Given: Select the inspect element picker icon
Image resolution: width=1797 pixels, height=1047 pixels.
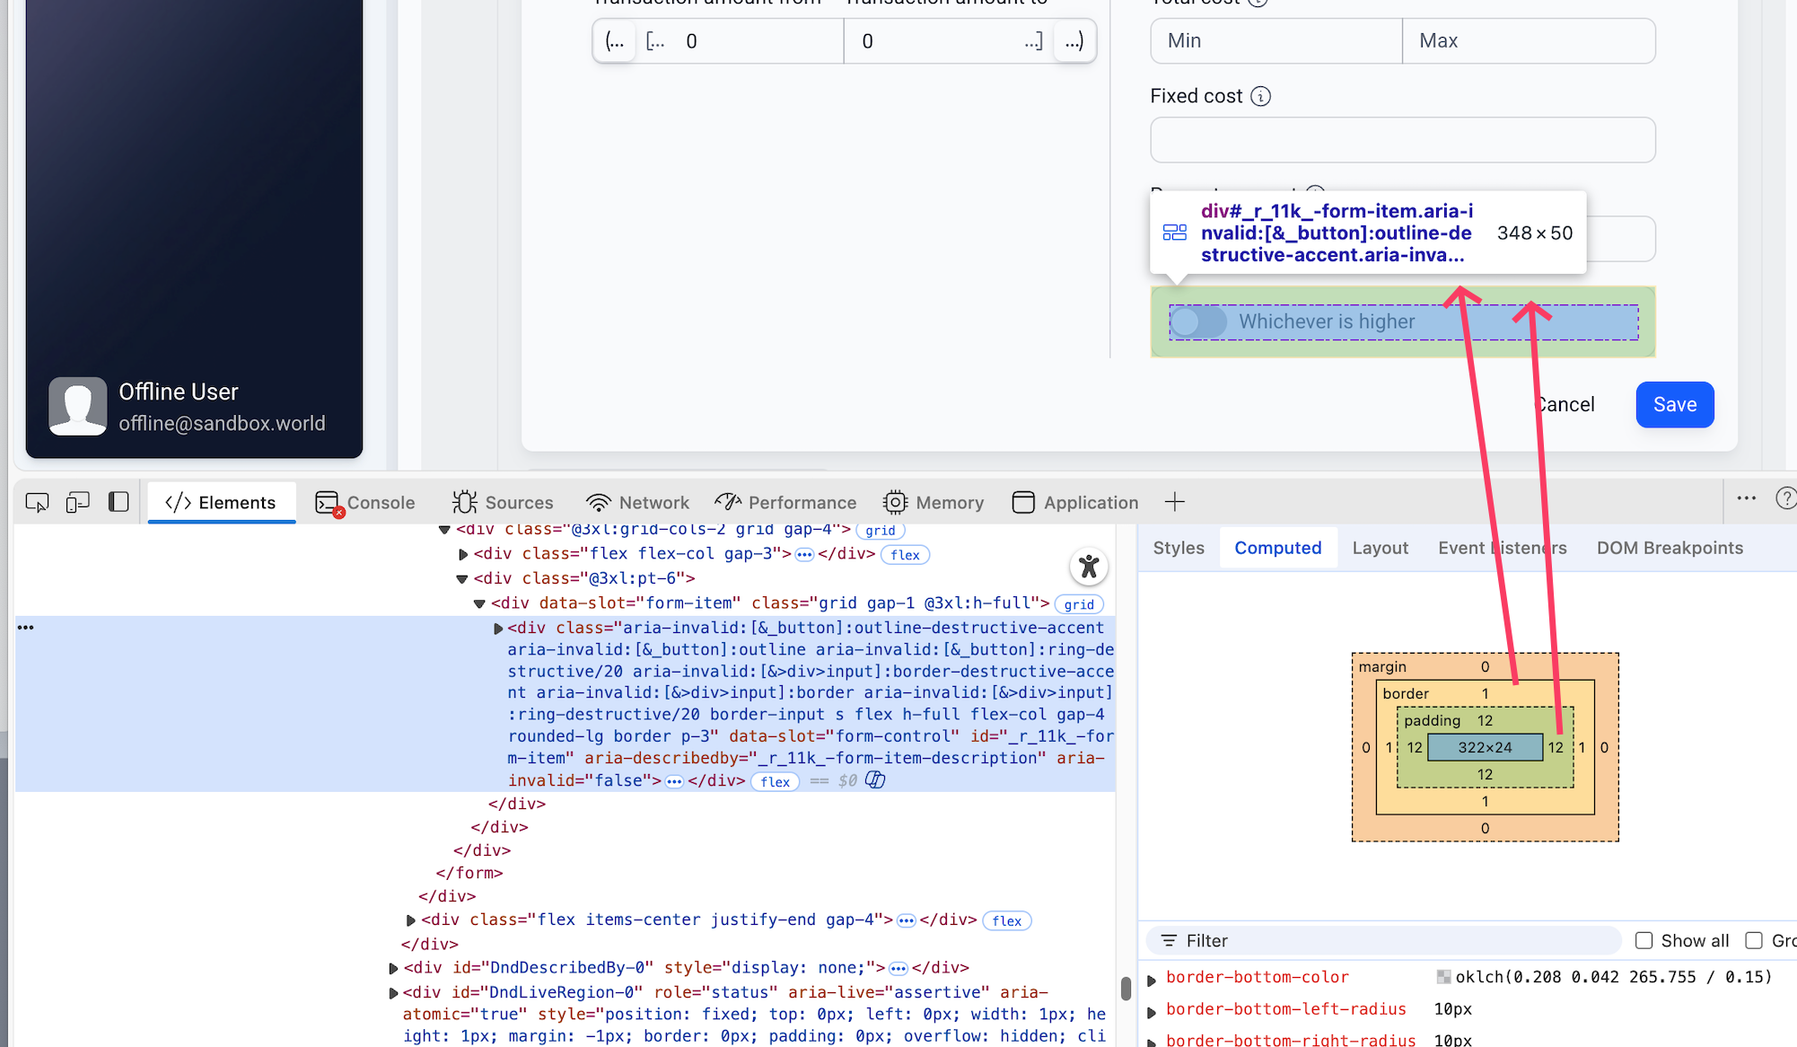Looking at the screenshot, I should click(37, 502).
